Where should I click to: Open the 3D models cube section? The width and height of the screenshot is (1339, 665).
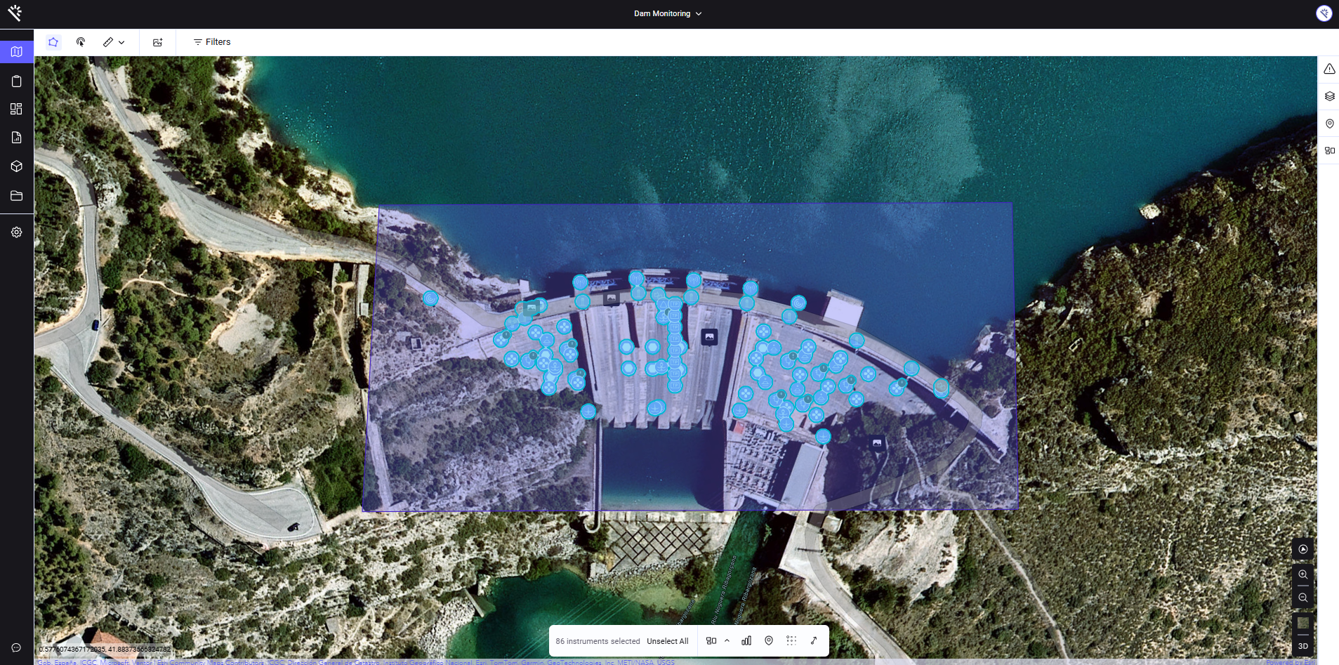click(17, 166)
